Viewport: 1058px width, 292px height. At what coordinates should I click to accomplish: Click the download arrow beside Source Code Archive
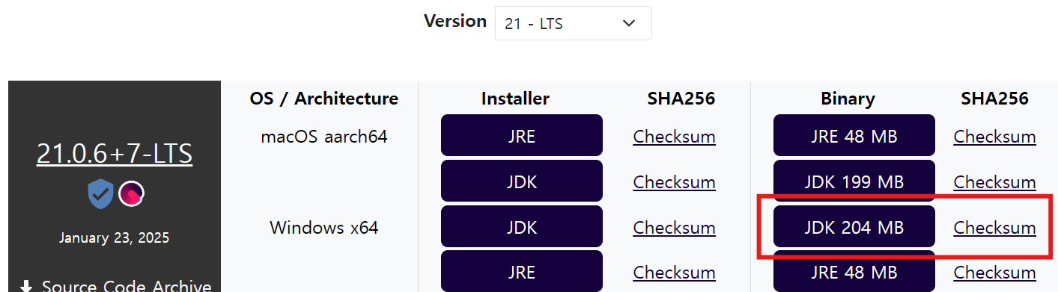pyautogui.click(x=26, y=286)
